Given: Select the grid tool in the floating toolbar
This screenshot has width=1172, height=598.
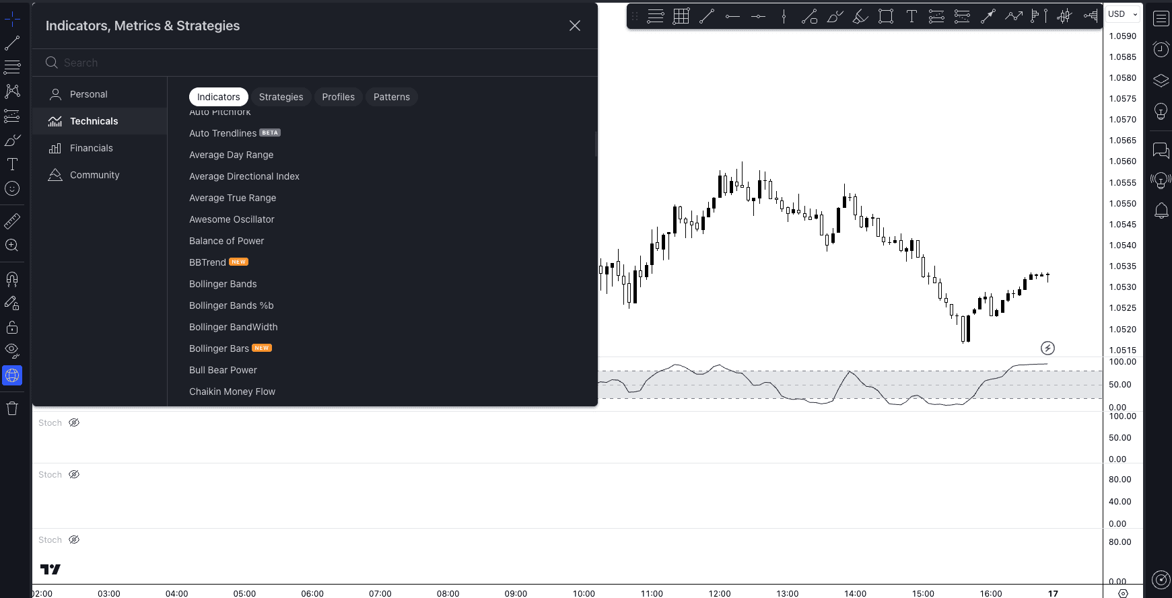Looking at the screenshot, I should click(681, 16).
